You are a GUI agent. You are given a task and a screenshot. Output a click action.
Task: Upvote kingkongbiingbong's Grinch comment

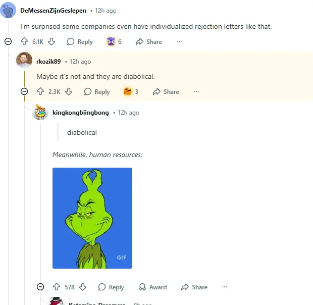tap(57, 287)
